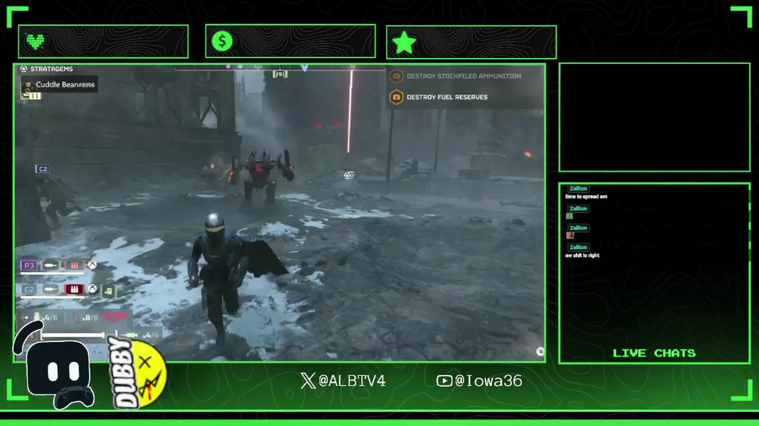Click the magazine count x8/8
Viewport: 759px width, 426px height.
(x=89, y=318)
